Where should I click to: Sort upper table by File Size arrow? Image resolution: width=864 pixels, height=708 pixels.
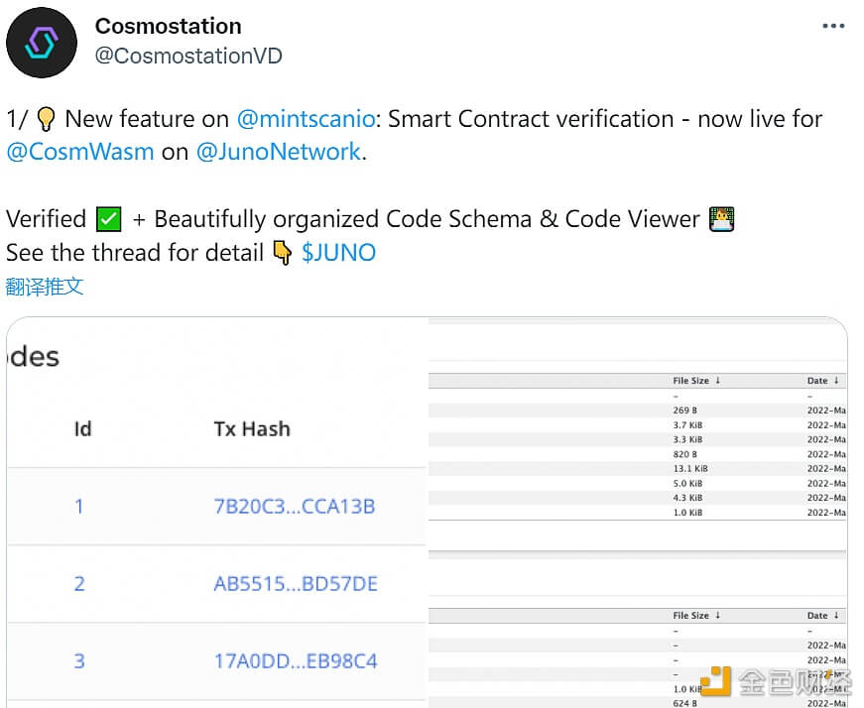coord(718,381)
